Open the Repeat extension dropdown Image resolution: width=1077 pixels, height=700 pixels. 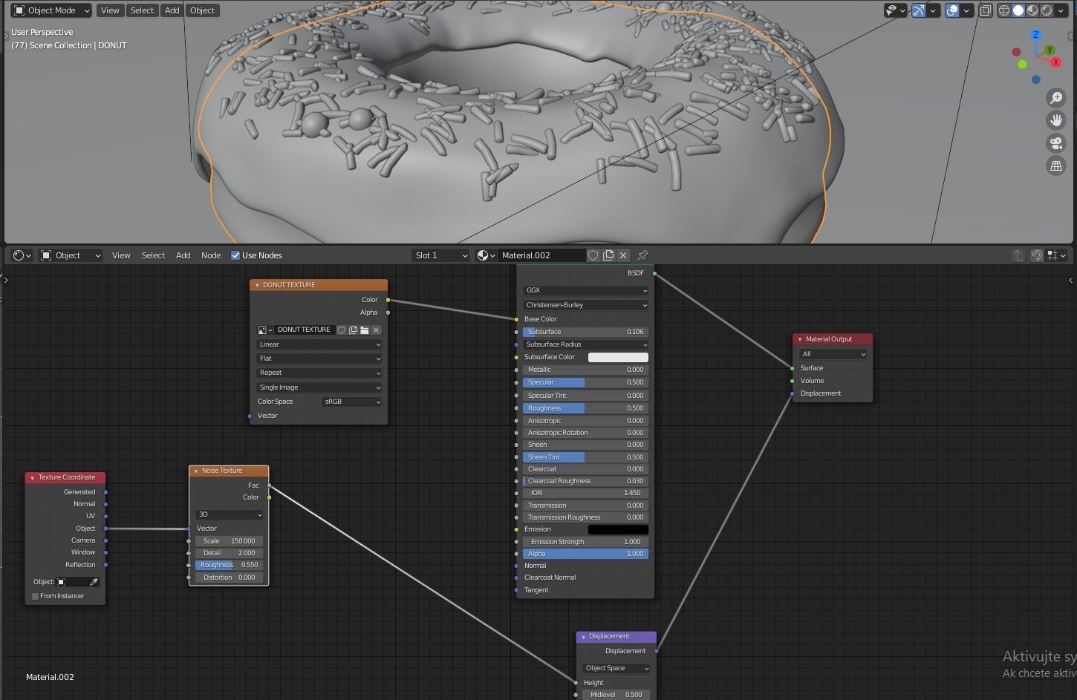point(319,373)
